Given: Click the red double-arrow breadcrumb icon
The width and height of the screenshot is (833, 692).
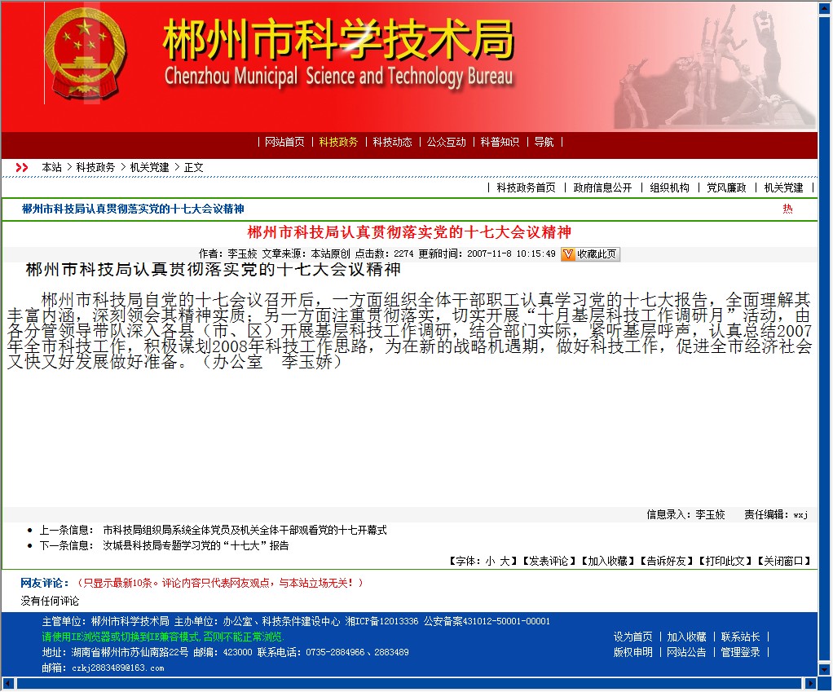Looking at the screenshot, I should click(x=22, y=167).
